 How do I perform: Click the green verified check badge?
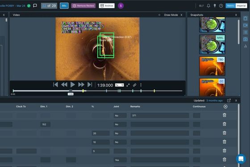(29, 6)
